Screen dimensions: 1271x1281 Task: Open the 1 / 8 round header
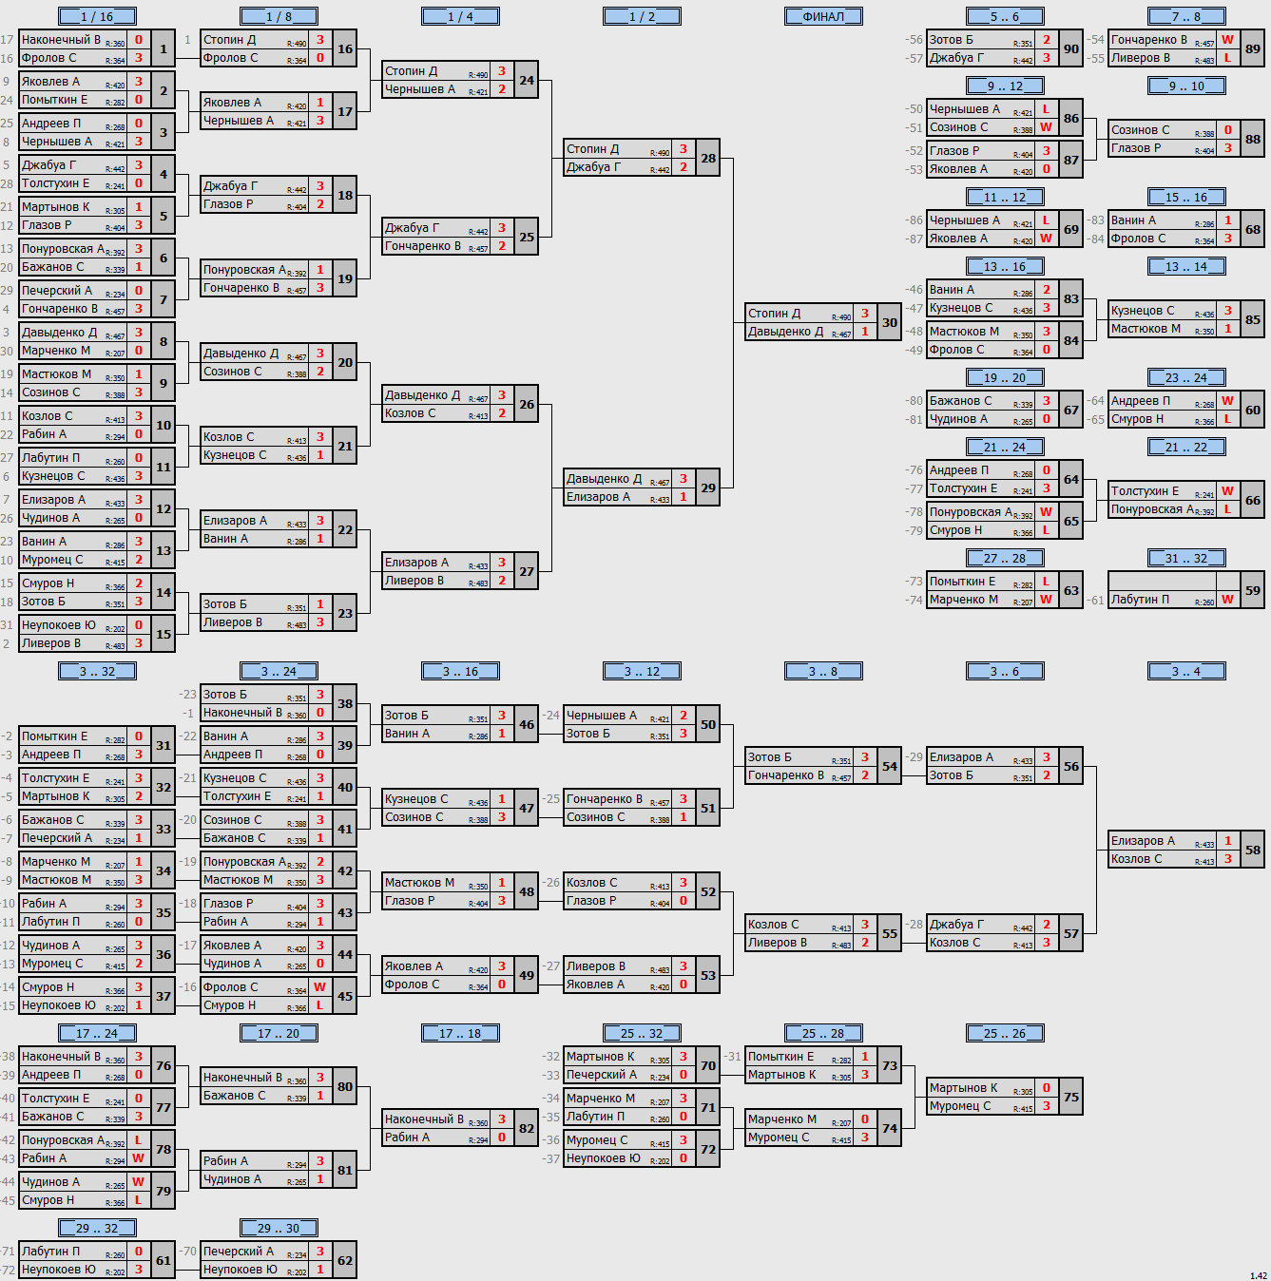279,16
